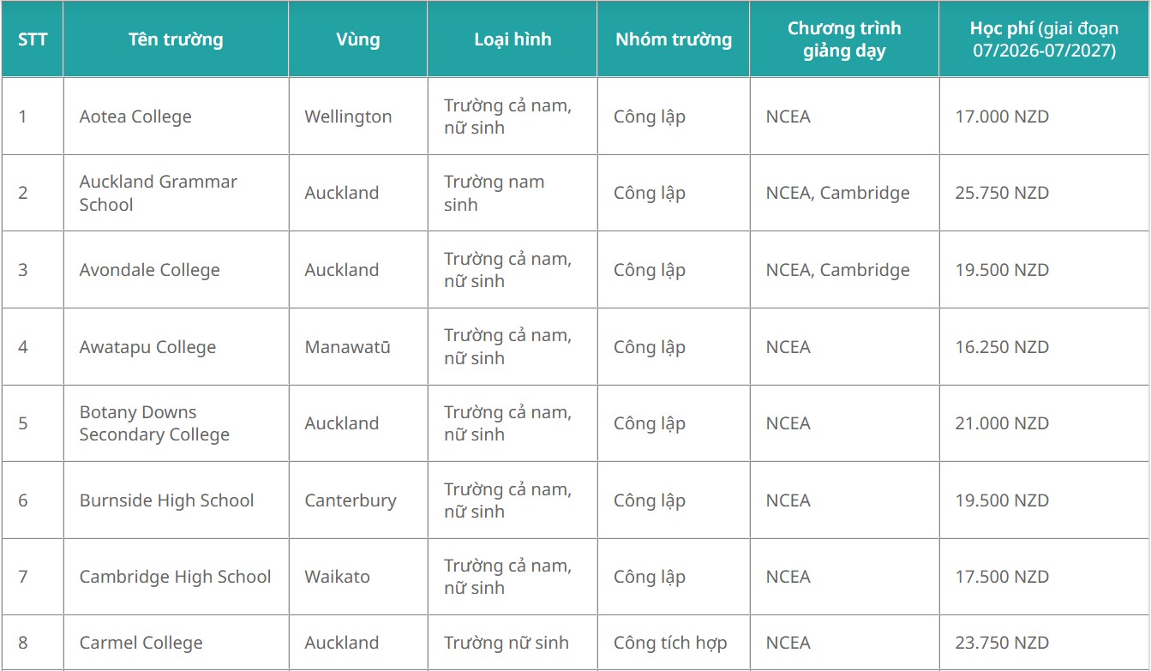Click the 25.750 NZD tuition cell
1151x671 pixels.
pos(1002,193)
